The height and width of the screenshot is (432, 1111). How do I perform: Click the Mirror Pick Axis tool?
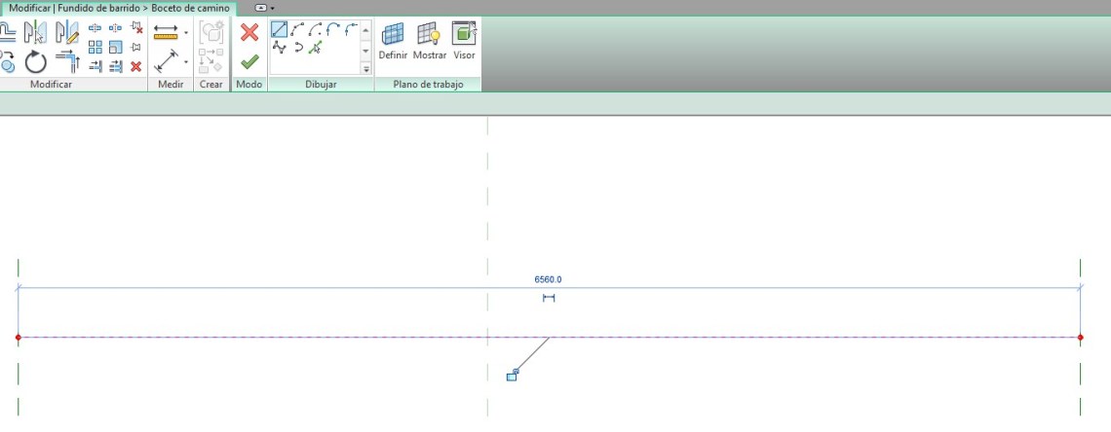point(36,32)
